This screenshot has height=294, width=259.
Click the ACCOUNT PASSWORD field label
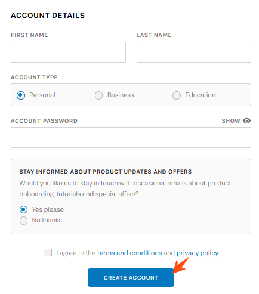point(44,121)
